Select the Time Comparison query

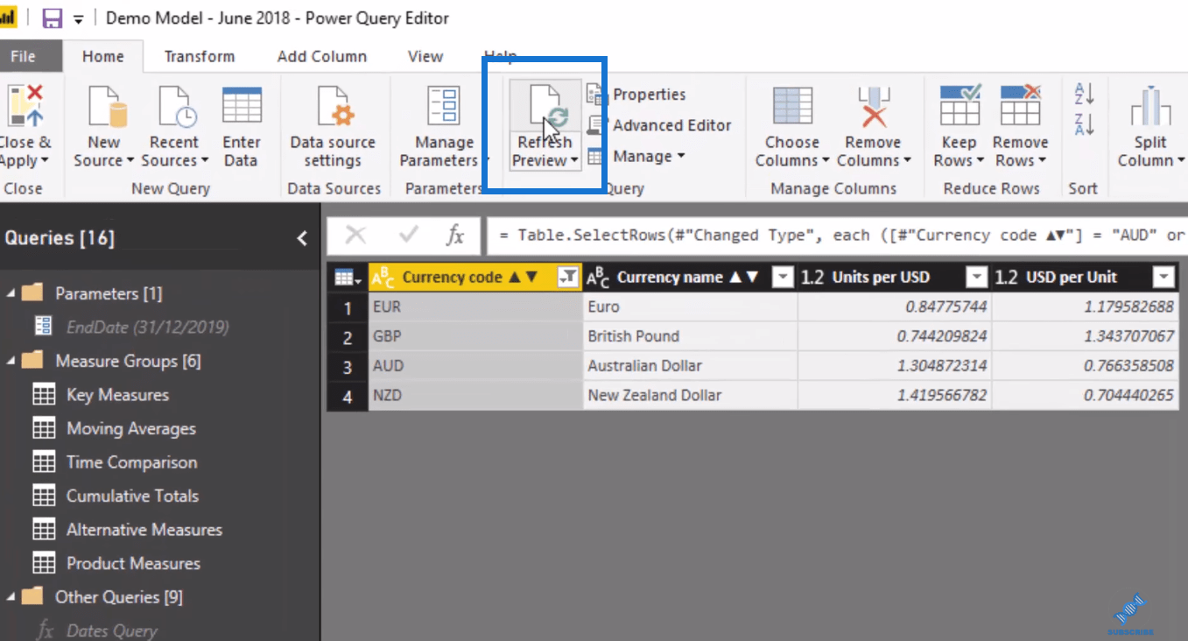(131, 462)
